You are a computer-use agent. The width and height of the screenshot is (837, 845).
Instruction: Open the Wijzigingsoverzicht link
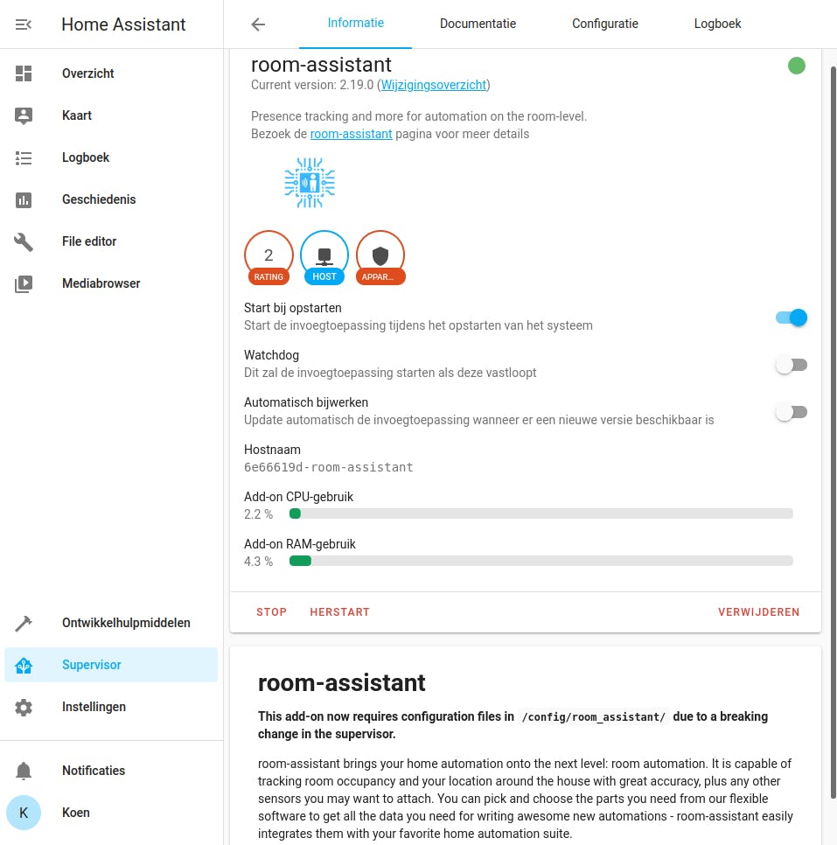pyautogui.click(x=435, y=85)
